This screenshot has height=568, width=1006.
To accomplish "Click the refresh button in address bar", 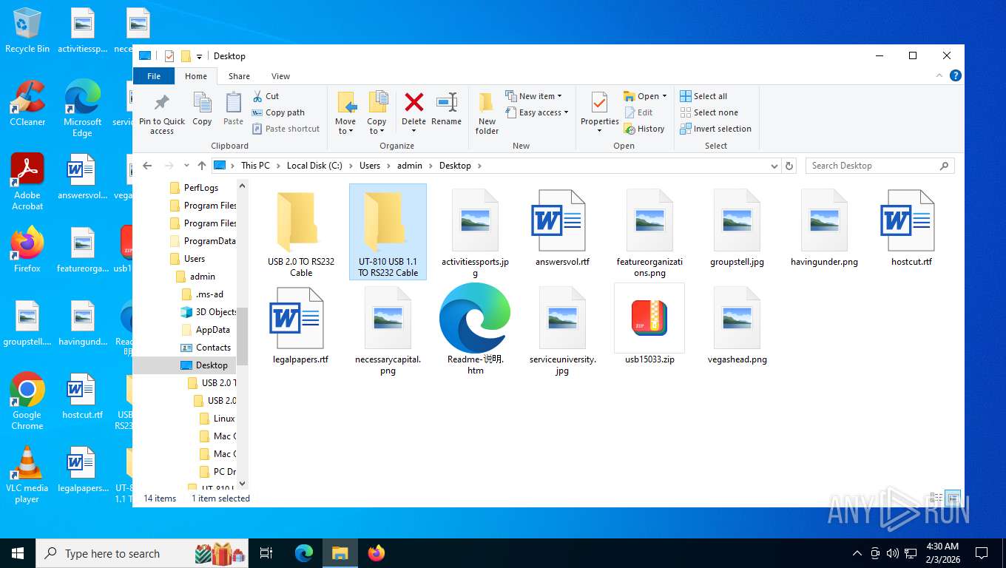I will tap(789, 166).
